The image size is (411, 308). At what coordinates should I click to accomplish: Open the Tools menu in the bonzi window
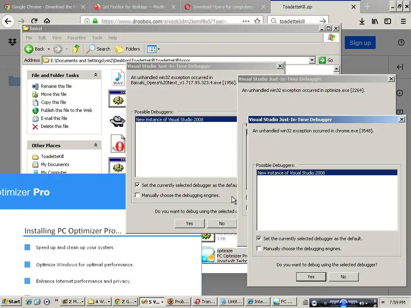(x=97, y=38)
